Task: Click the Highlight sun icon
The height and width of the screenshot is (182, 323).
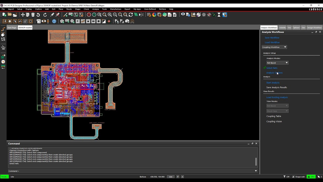Action: (204, 15)
